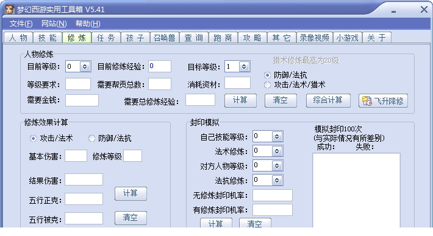Adjust the 对方人物等级 spinner
Screen dimensions: 433x236
click(277, 166)
